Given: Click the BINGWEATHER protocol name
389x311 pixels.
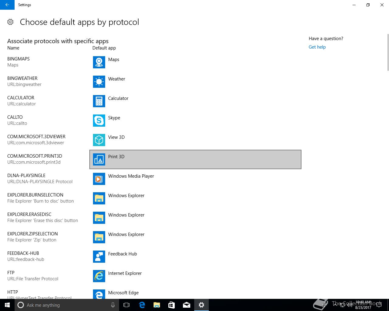Looking at the screenshot, I should (22, 78).
